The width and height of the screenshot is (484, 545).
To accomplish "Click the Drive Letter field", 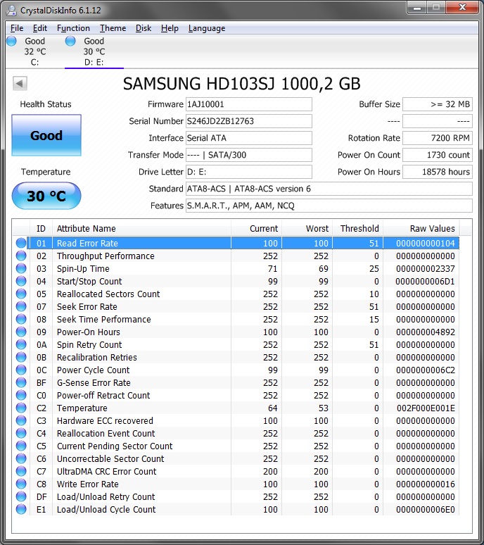I will [248, 172].
